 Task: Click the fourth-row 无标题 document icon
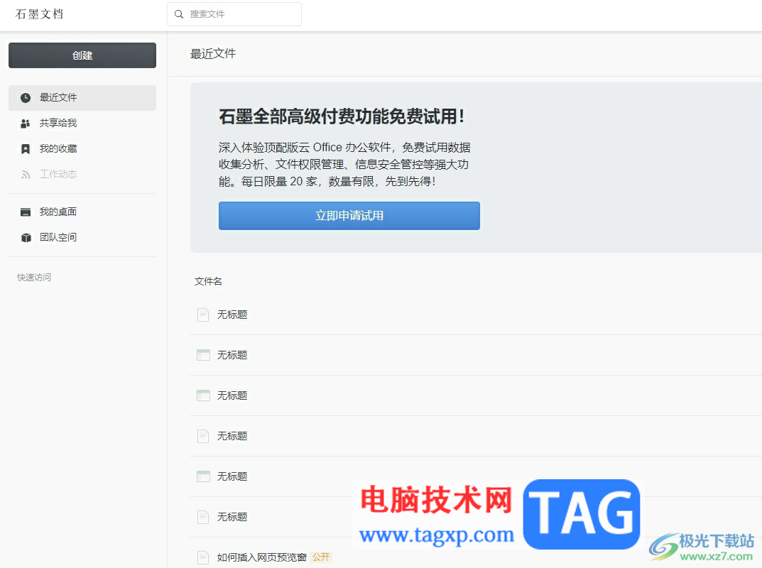[203, 437]
